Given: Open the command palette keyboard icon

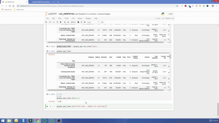Looking at the screenshot, I should [x=102, y=22].
